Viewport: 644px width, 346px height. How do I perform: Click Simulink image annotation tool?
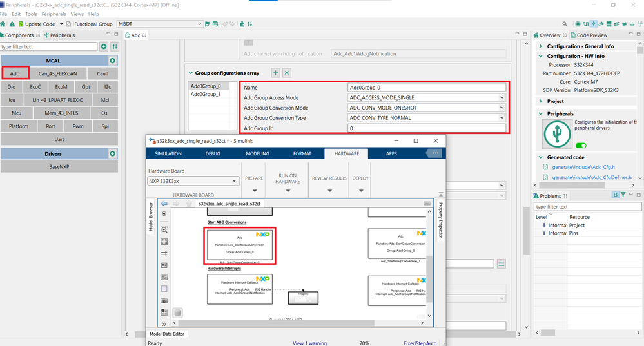click(x=164, y=277)
